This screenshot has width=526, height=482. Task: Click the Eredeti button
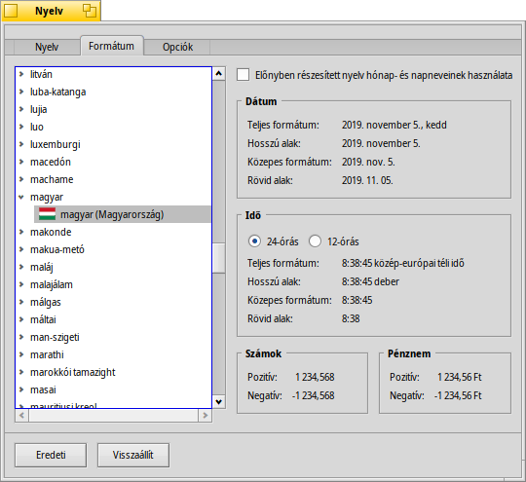pos(51,455)
